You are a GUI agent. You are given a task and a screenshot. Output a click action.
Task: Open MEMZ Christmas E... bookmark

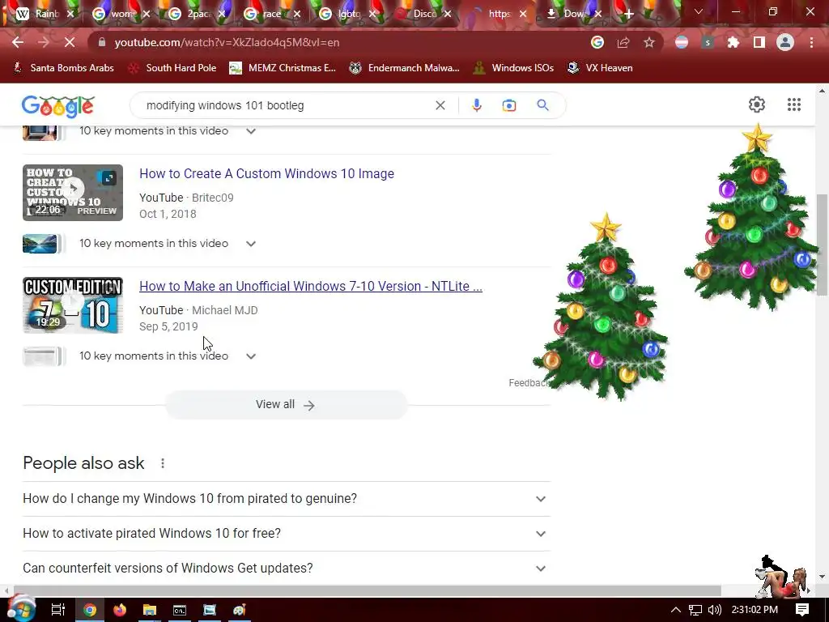(x=283, y=68)
